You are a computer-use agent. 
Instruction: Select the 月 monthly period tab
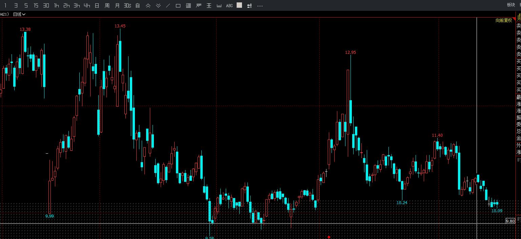point(117,5)
